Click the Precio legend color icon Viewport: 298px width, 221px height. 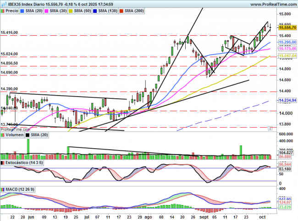pos(4,10)
